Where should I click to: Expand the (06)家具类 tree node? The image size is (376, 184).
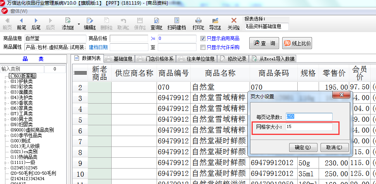click(x=5, y=109)
